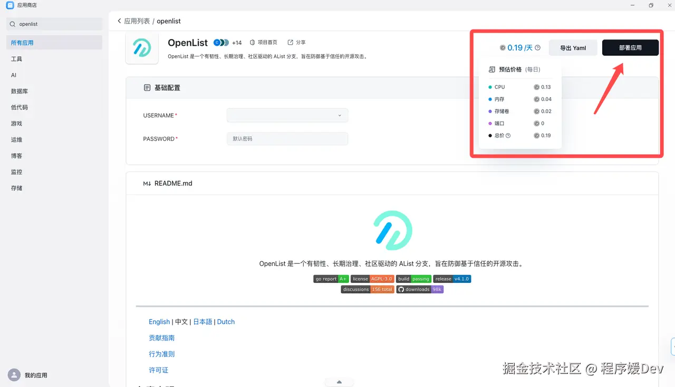The width and height of the screenshot is (675, 387).
Task: Click the OpenList app logo thumbnail
Action: 142,47
